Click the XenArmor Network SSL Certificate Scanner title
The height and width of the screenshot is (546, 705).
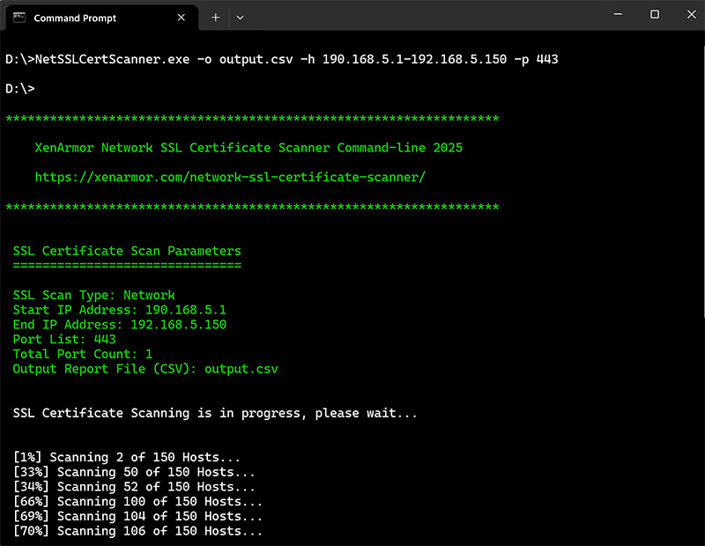tap(249, 148)
